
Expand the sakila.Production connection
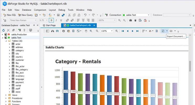[x=2, y=34]
